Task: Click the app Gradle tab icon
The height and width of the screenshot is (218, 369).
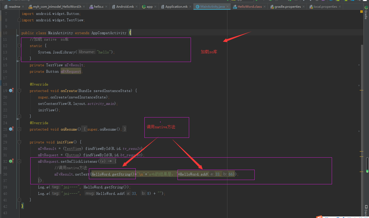Action: [x=144, y=7]
